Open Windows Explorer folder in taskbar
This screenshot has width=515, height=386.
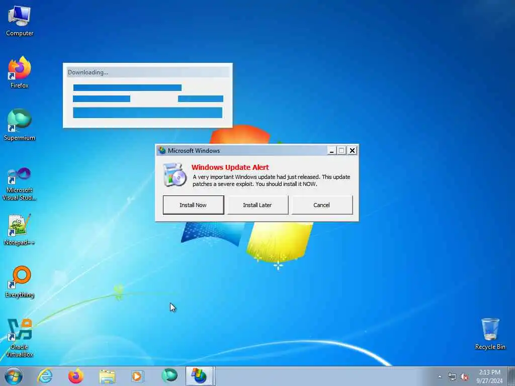tap(107, 377)
